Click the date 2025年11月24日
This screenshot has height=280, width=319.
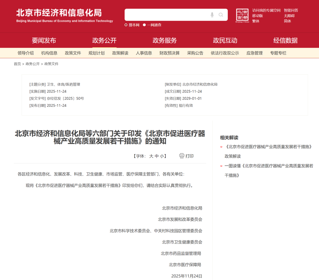[x=187, y=276]
